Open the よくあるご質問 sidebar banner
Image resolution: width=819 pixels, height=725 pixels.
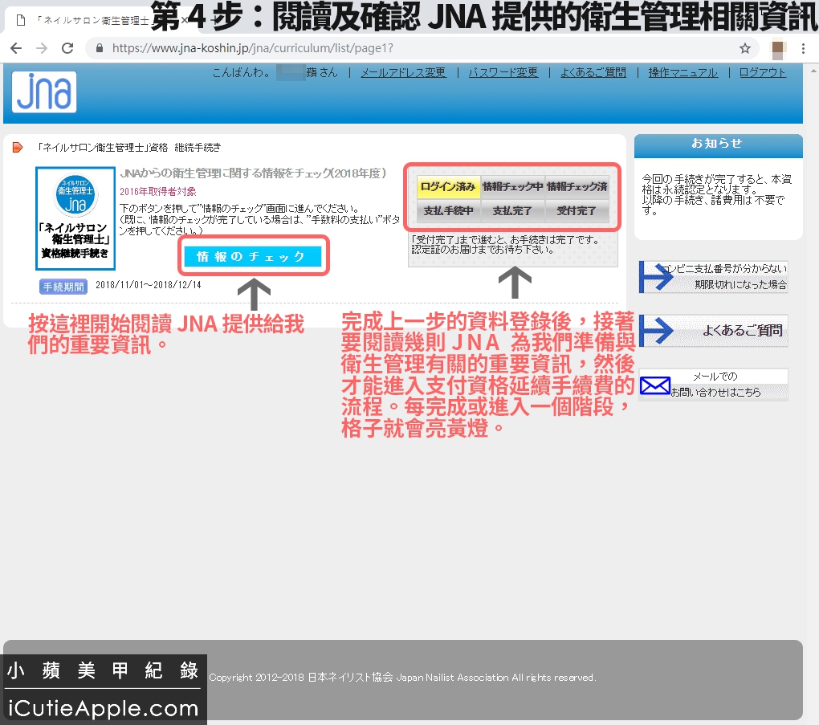coord(714,331)
